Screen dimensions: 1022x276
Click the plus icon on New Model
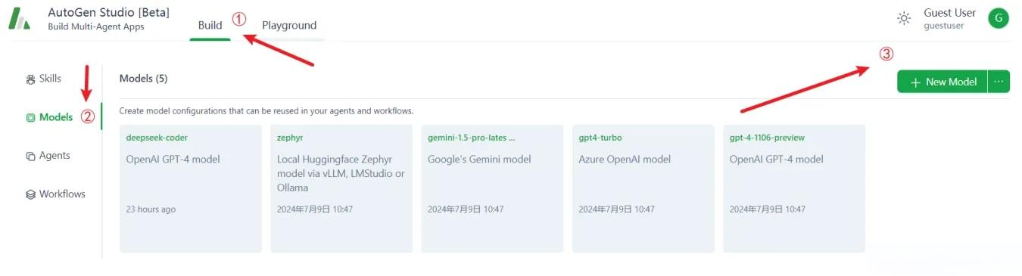coord(916,82)
